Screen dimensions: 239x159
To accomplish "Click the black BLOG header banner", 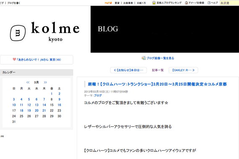I will click(x=165, y=29).
